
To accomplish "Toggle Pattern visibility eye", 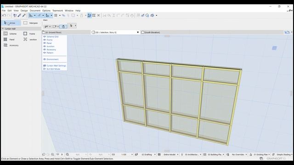I will coord(45,53).
